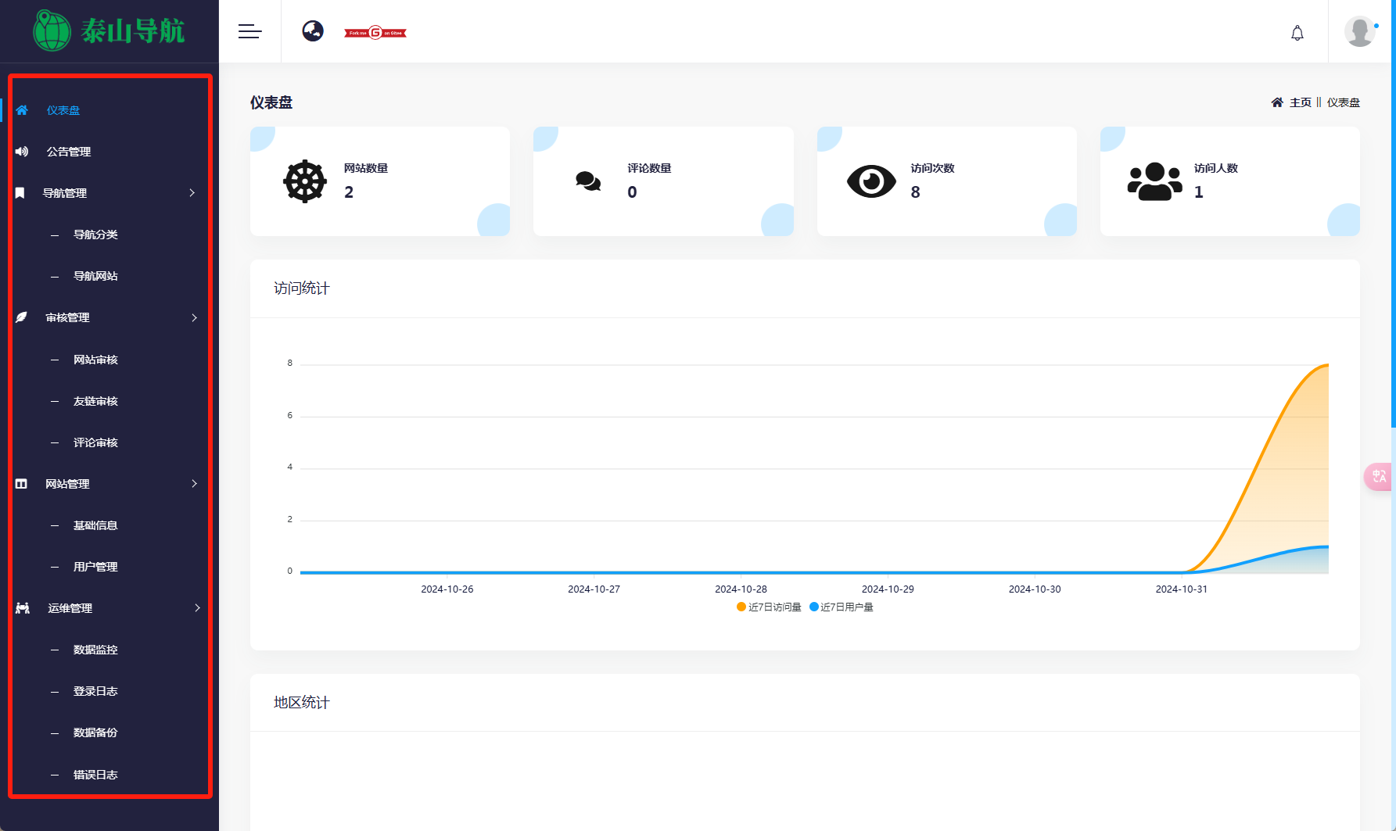Click the breadcrumb home icon
This screenshot has height=831, width=1396.
1277,102
